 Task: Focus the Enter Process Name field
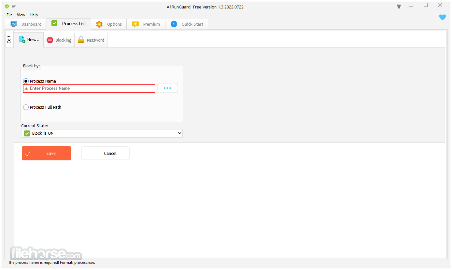(89, 88)
